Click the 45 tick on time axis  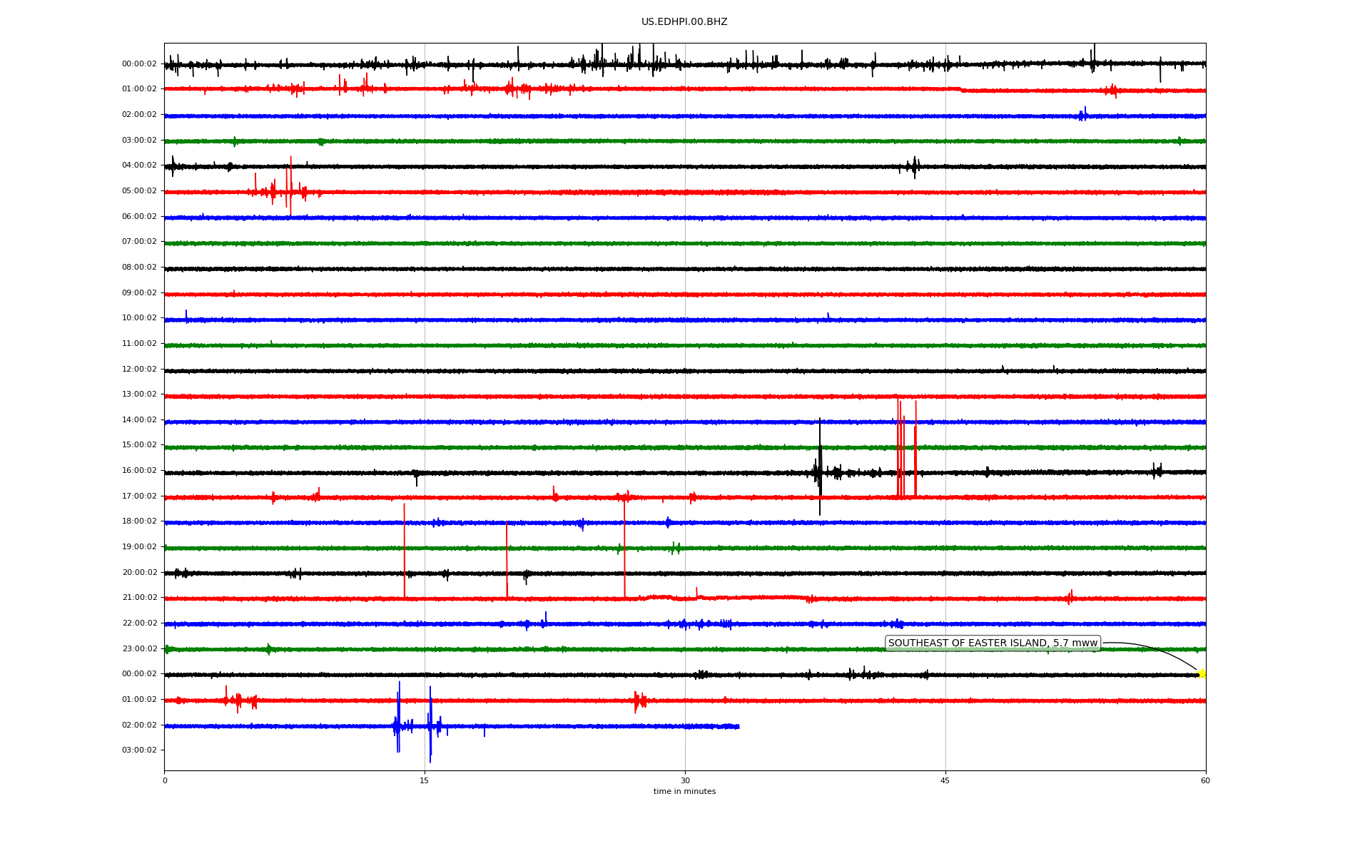pos(945,781)
